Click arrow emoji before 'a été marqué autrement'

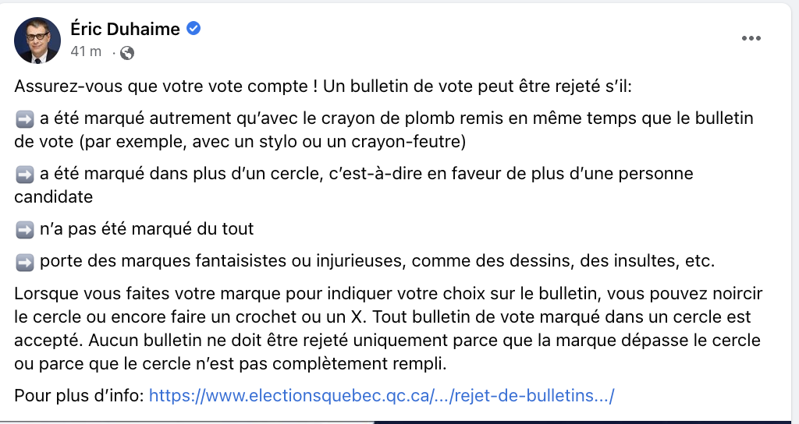24,118
